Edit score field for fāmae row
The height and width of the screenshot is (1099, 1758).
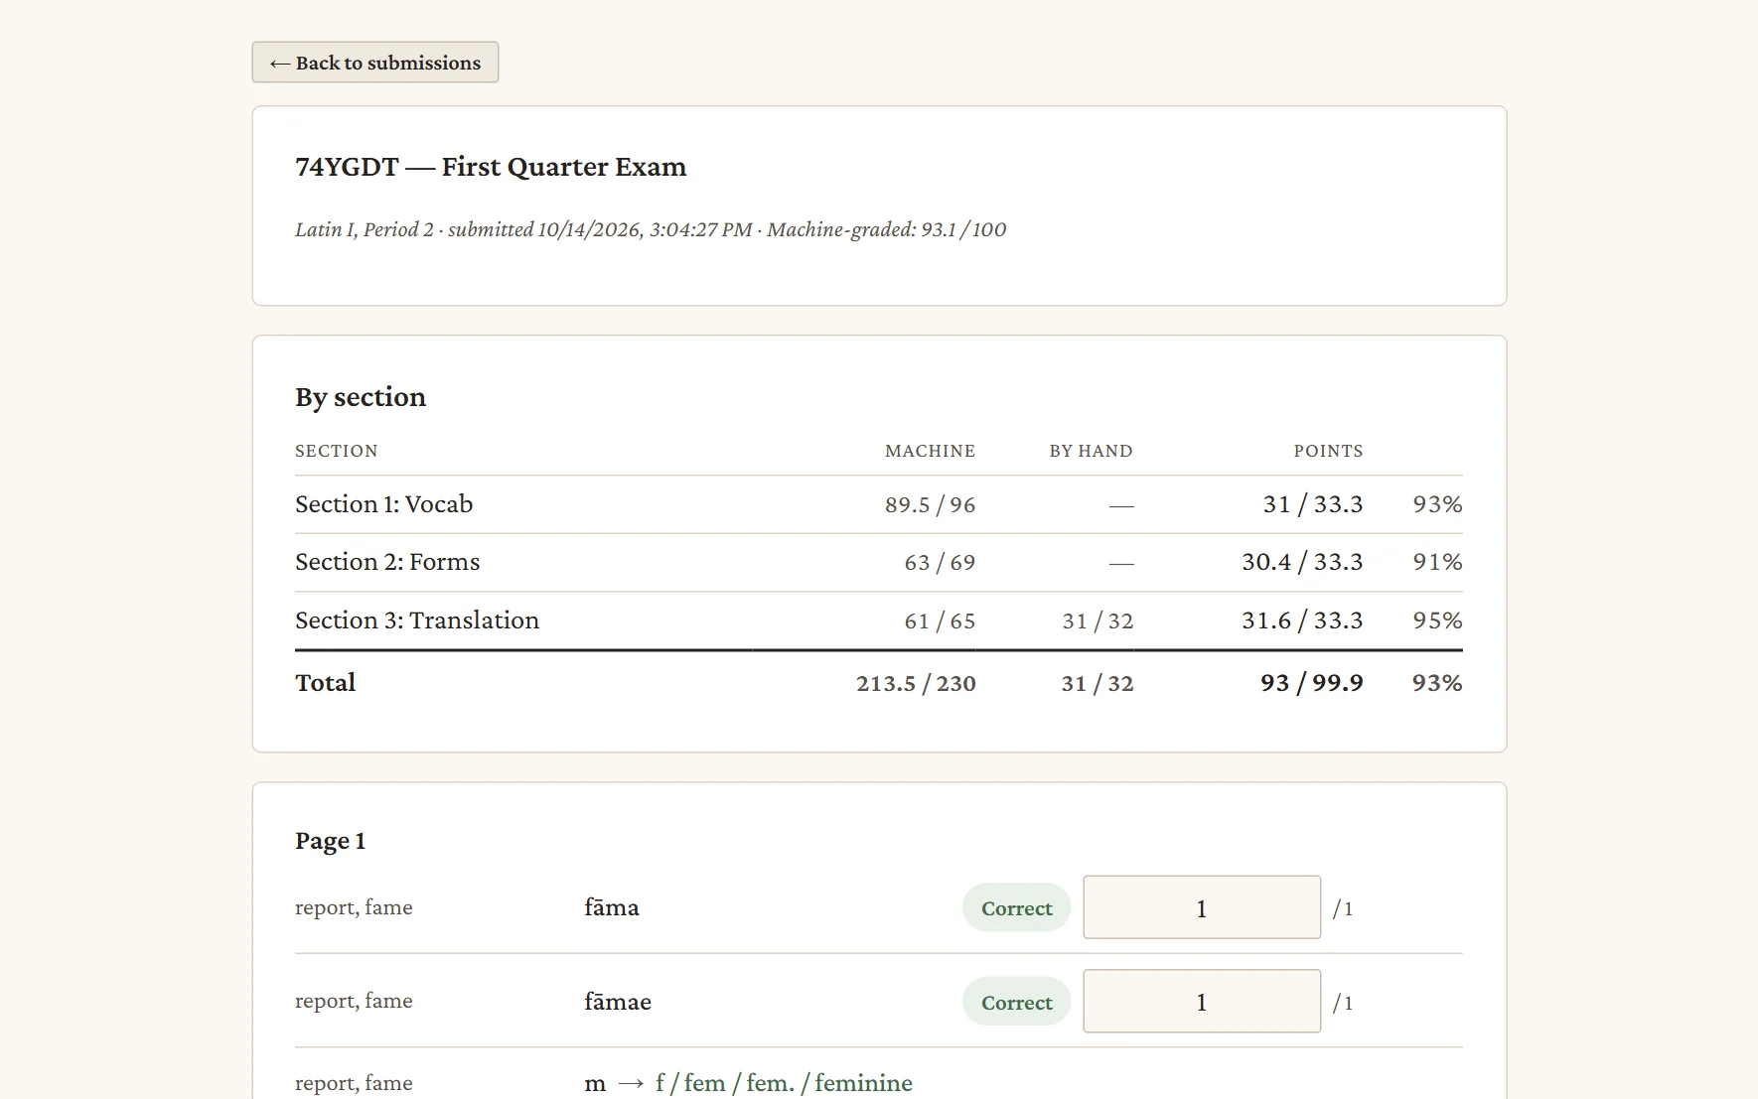point(1202,1001)
